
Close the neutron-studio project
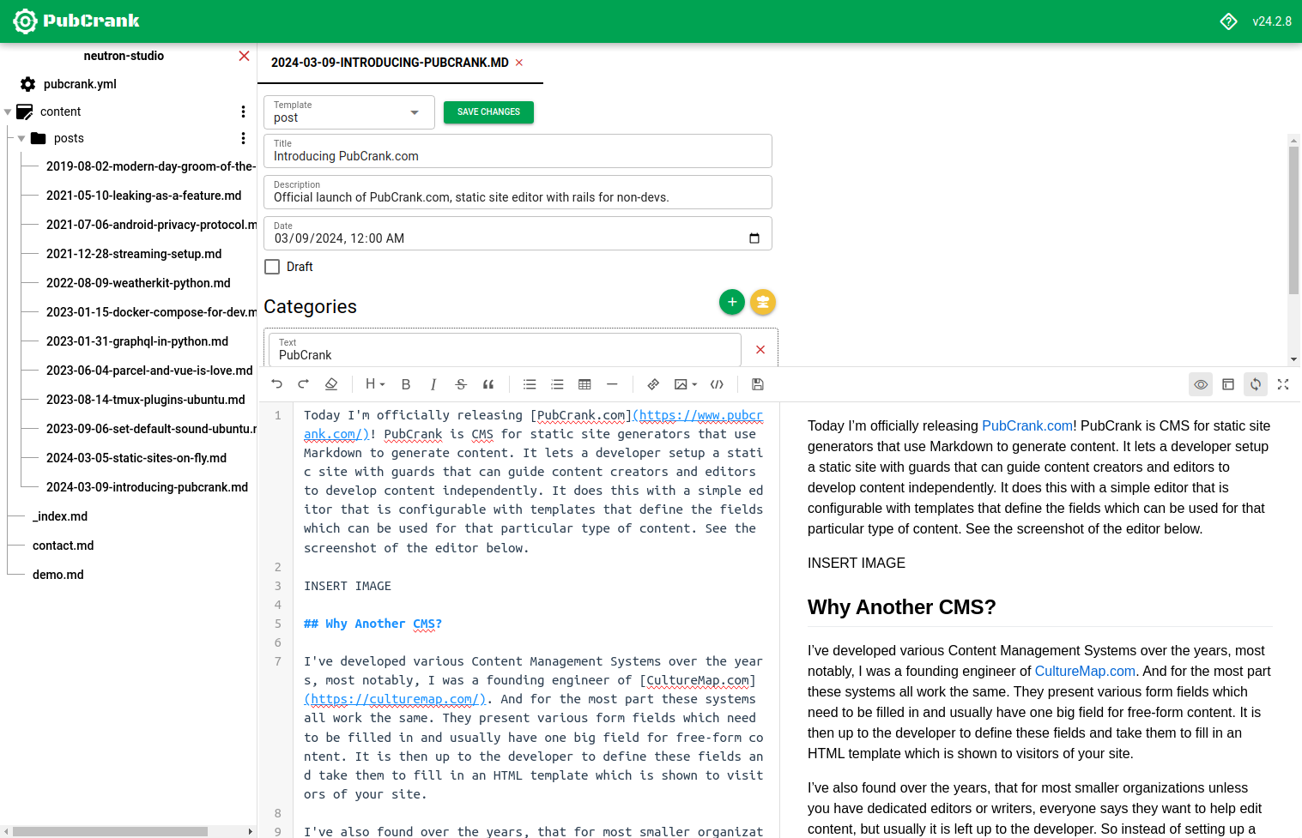[245, 56]
